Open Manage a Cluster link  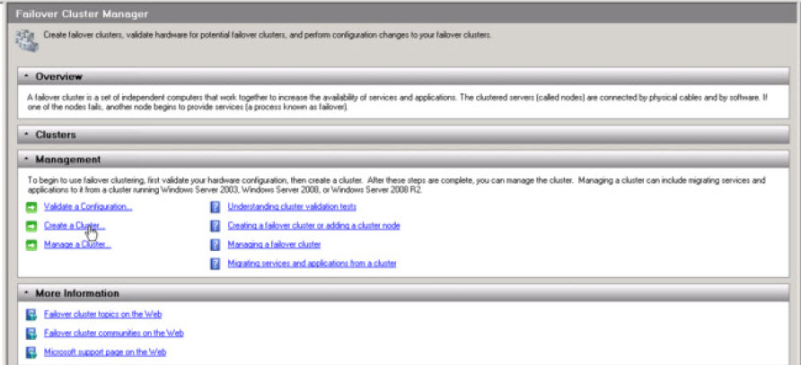coord(77,245)
